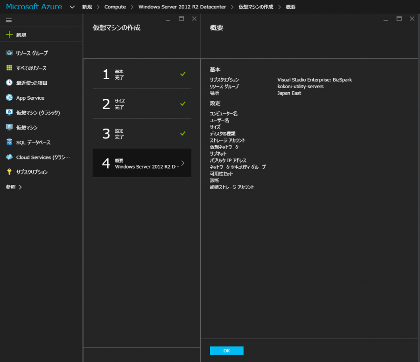Image resolution: width=420 pixels, height=362 pixels.
Task: Go to 仮想マシンの作成 breadcrumb
Action: [x=256, y=7]
